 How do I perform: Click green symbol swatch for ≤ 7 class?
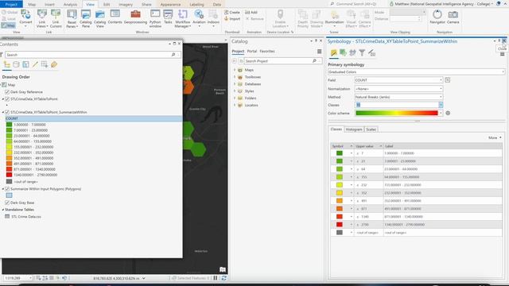[x=340, y=153]
